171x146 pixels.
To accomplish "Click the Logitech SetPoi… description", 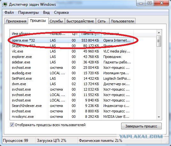I will [x=117, y=78].
